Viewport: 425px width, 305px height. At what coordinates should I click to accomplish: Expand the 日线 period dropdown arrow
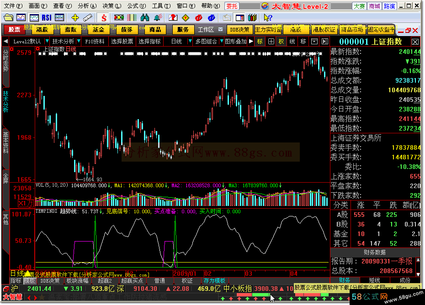coord(190,42)
